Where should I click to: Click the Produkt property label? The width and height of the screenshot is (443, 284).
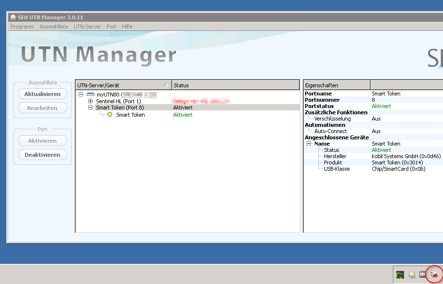click(333, 162)
